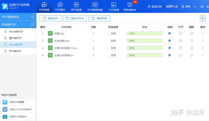Delete 头条选题.xlsx from the list
This screenshot has width=209, height=121.
point(192,41)
